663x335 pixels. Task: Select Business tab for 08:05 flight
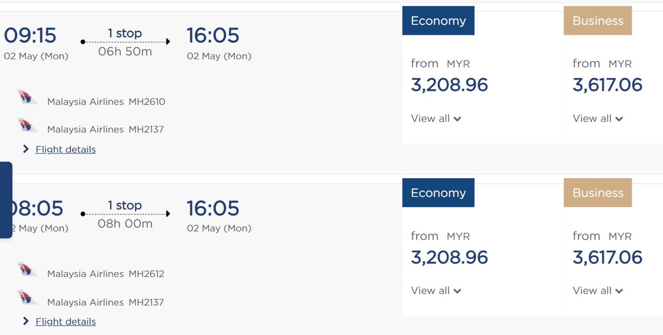tap(598, 193)
